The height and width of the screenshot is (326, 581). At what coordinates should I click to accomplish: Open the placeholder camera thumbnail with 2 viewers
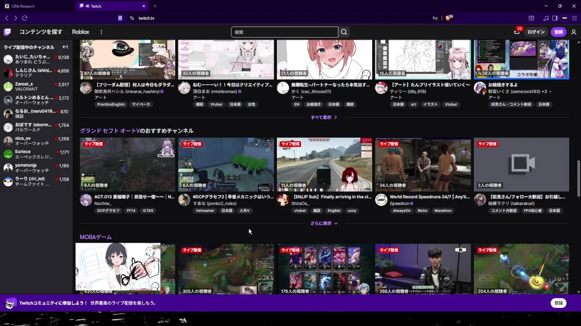coord(522,164)
